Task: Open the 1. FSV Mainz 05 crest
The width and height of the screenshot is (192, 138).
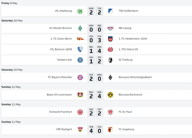Action: point(110,49)
